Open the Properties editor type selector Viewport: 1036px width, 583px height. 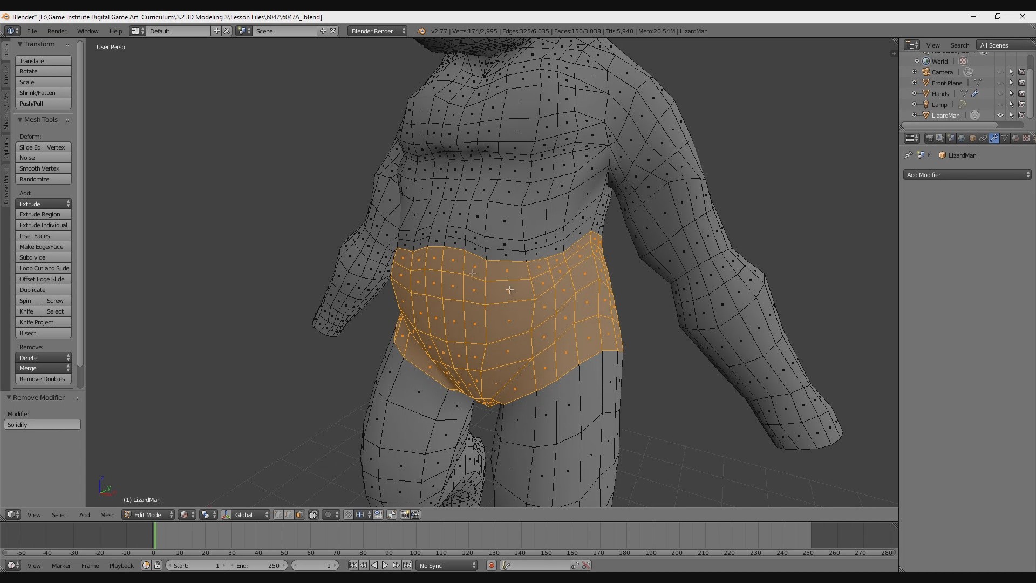tap(912, 138)
